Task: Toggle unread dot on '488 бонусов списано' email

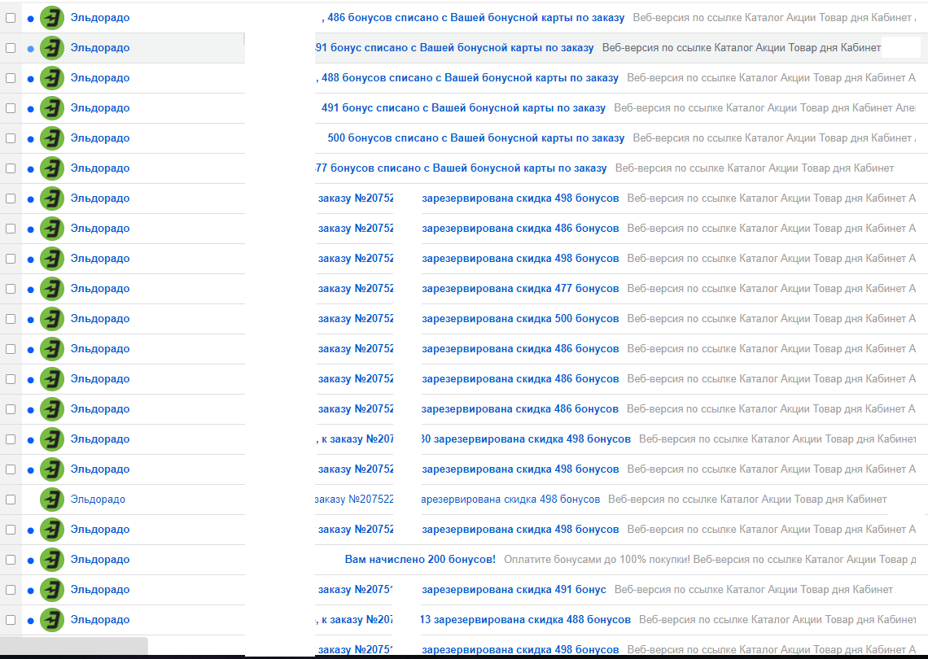Action: pos(31,79)
